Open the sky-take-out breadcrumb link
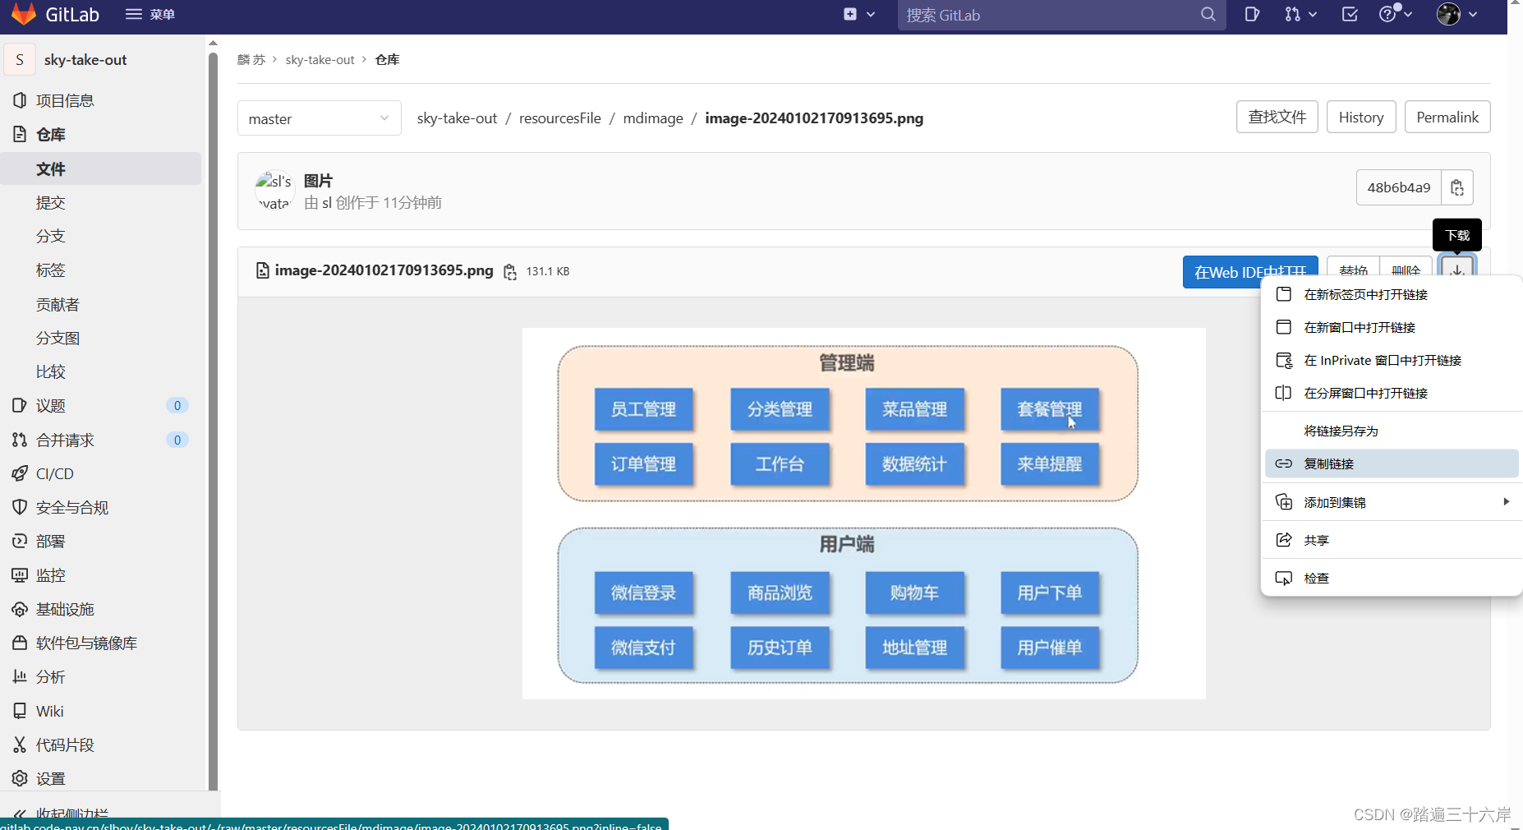 pyautogui.click(x=320, y=59)
